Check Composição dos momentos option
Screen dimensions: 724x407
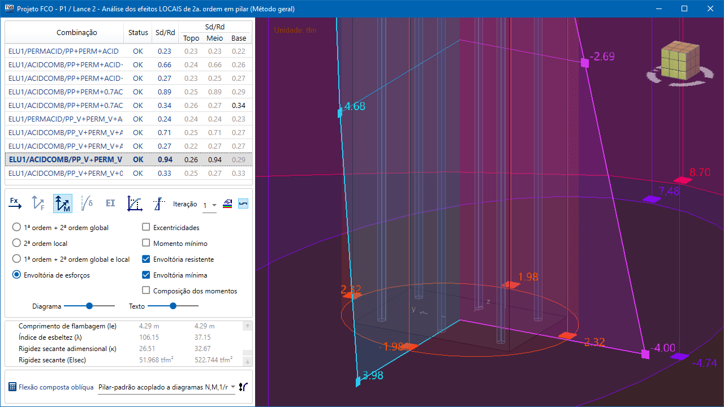click(146, 291)
